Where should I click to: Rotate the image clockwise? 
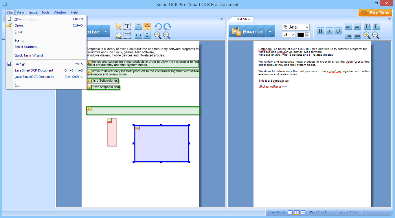click(x=167, y=27)
